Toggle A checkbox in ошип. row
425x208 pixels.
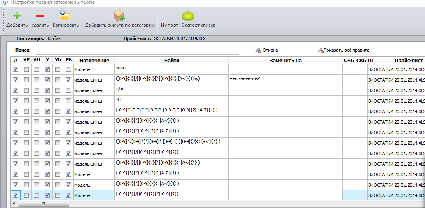point(15,69)
